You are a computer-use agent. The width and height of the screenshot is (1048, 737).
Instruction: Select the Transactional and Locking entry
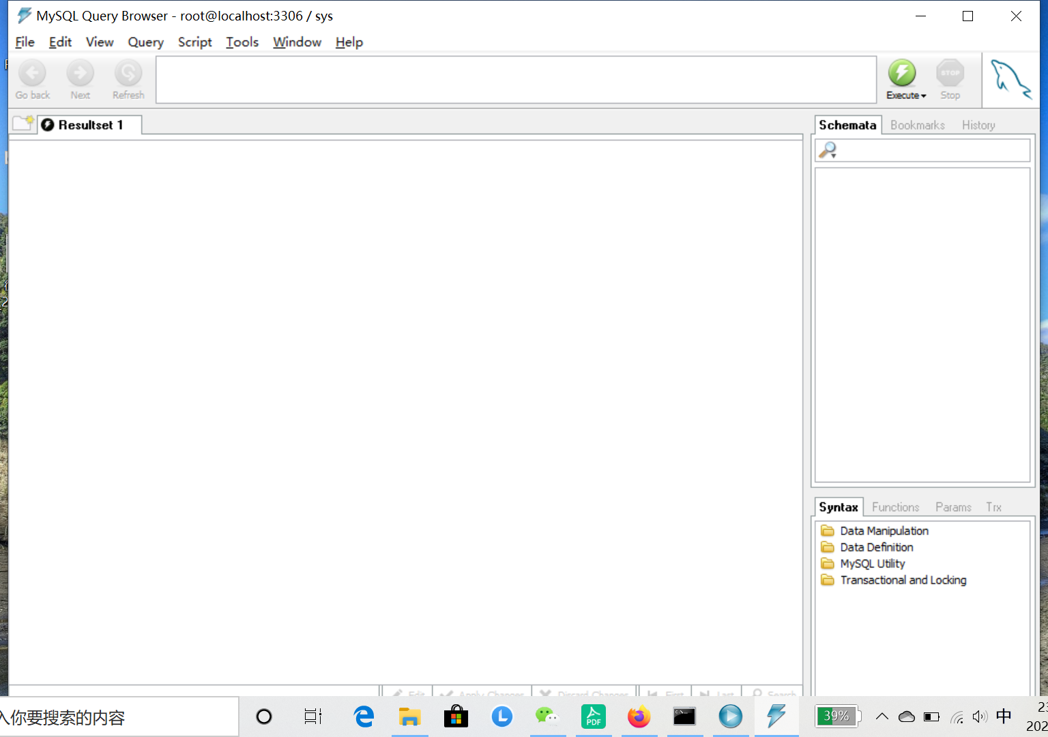tap(903, 580)
